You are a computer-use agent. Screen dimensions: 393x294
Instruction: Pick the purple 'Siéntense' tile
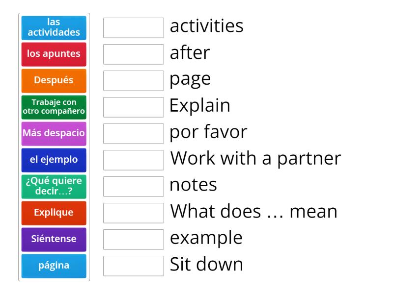click(x=54, y=239)
